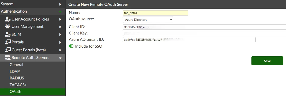Click the Remote Auth. Servers icon

(x=7, y=58)
